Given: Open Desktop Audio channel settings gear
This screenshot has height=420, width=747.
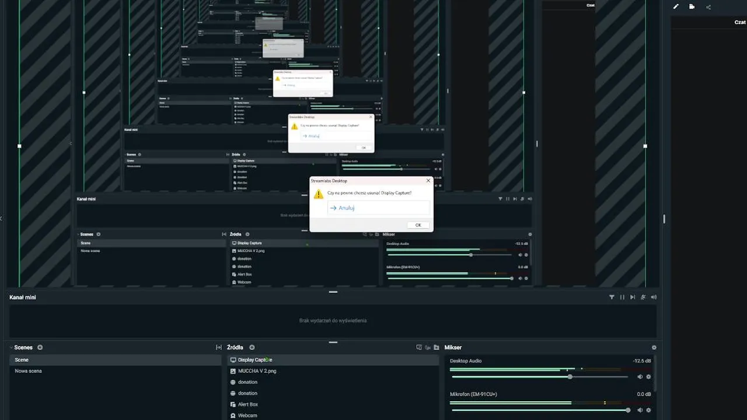Looking at the screenshot, I should point(648,377).
